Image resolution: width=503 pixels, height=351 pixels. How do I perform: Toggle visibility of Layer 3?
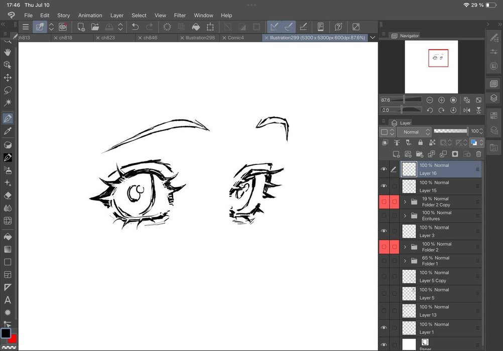384,231
